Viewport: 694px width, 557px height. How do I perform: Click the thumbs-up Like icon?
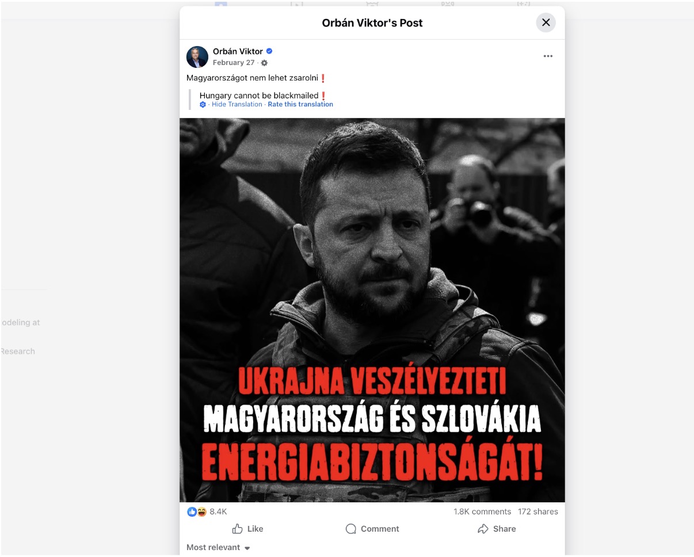click(x=237, y=529)
